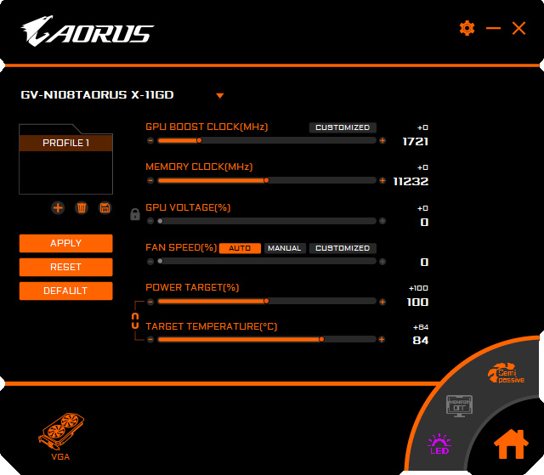Click the GPU Voltage slider handle
Screen dimensions: 544x475
point(160,221)
